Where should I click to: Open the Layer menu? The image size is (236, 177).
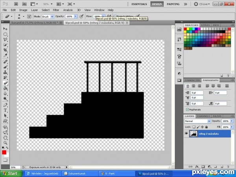(x=34, y=10)
